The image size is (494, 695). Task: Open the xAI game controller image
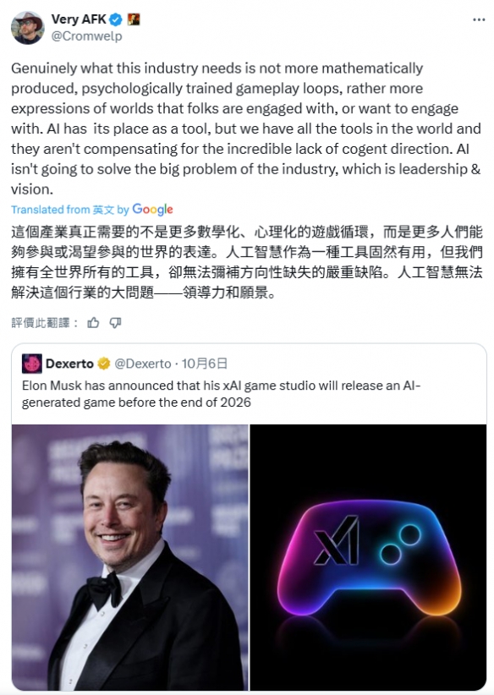[x=368, y=557]
